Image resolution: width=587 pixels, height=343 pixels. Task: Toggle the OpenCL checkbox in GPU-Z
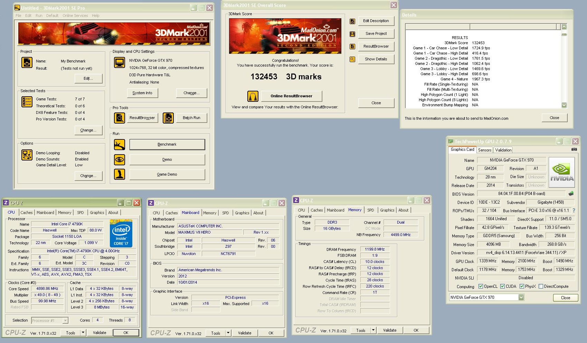(x=481, y=286)
